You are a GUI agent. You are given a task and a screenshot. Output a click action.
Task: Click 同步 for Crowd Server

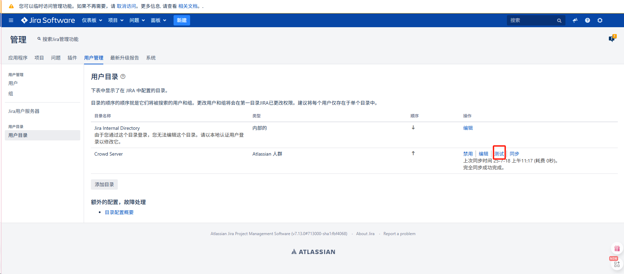(x=514, y=154)
